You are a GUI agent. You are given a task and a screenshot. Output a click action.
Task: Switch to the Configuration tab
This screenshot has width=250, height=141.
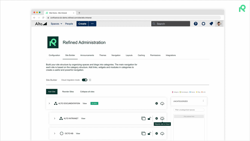point(54,55)
